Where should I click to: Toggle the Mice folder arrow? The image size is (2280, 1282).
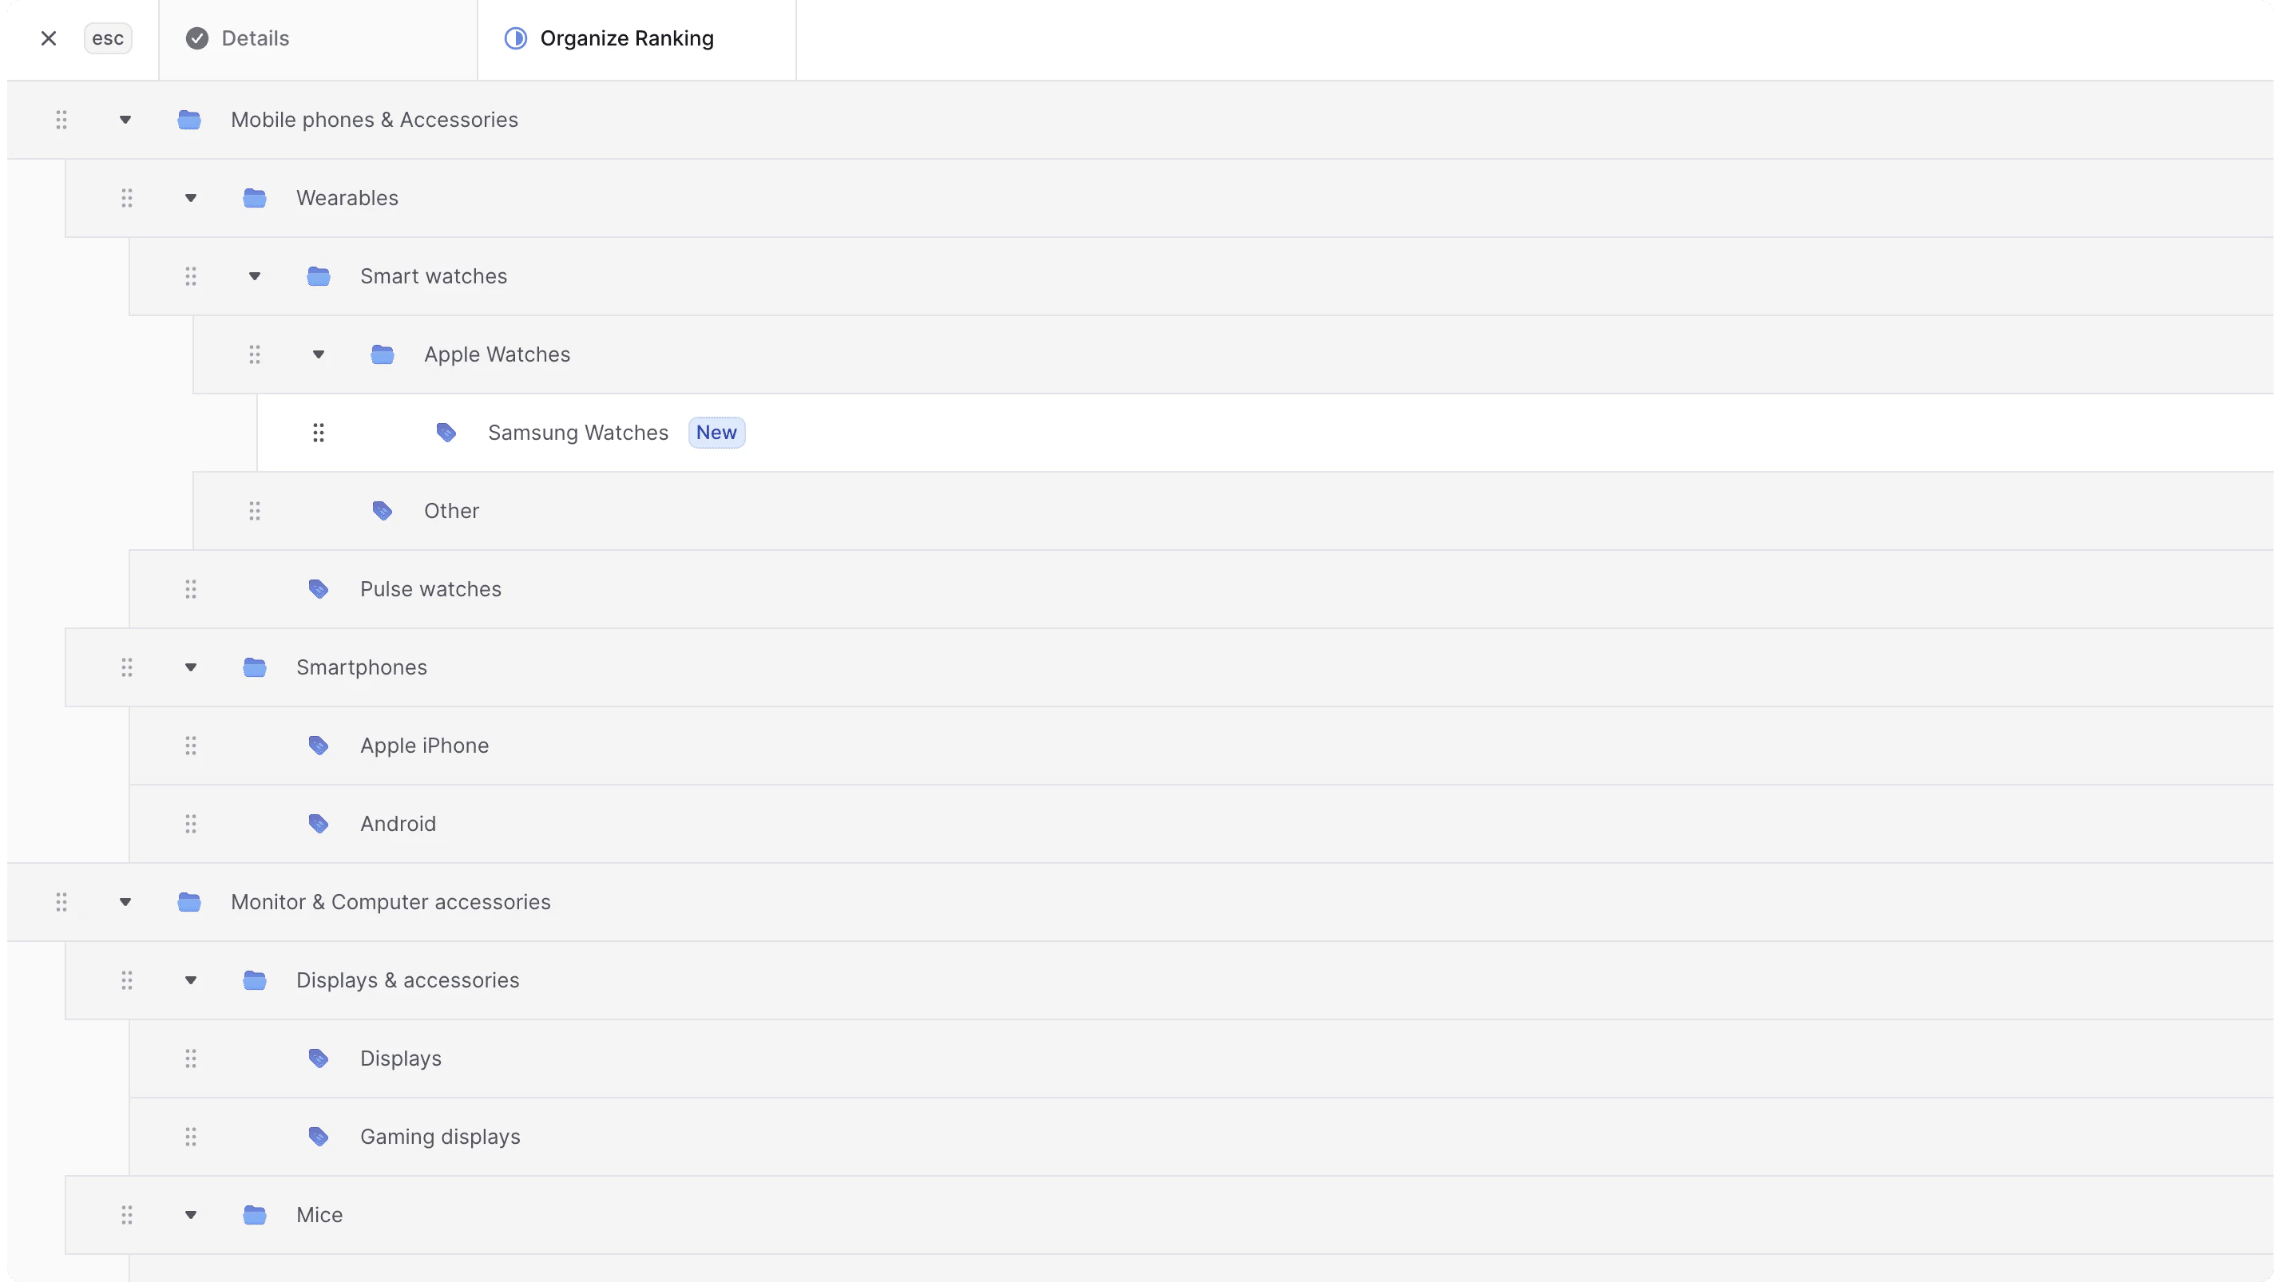[x=190, y=1215]
